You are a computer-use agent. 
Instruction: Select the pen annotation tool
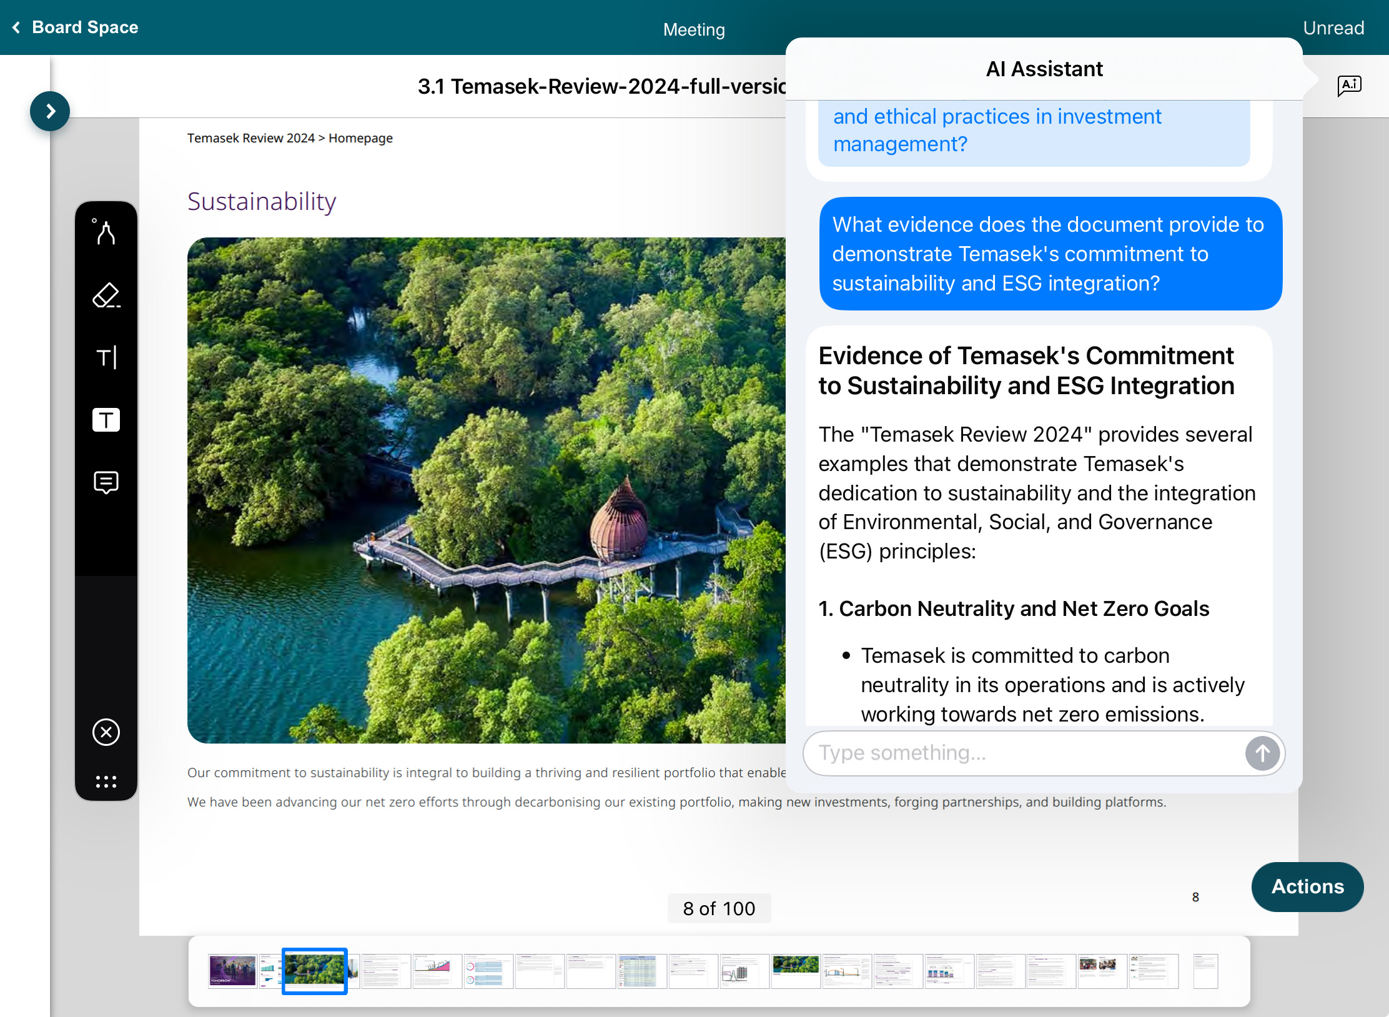[x=106, y=232]
